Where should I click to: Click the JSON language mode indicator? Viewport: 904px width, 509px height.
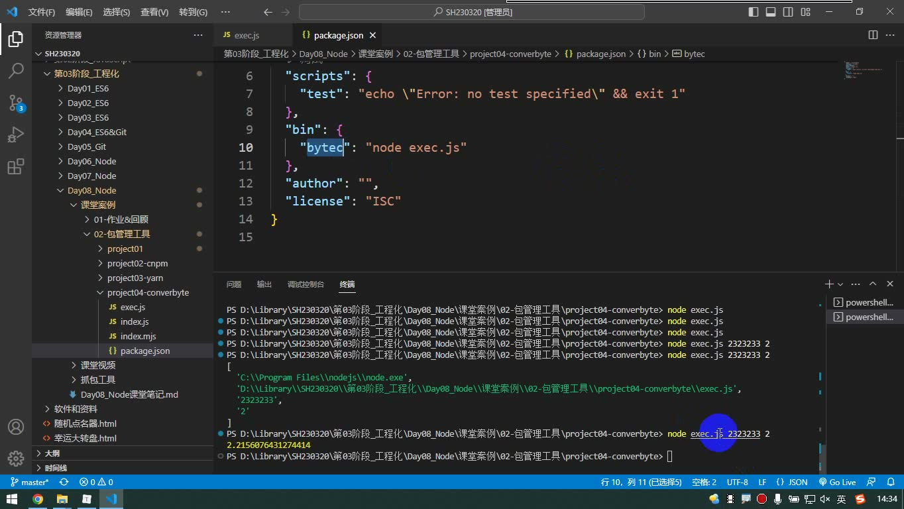point(791,482)
